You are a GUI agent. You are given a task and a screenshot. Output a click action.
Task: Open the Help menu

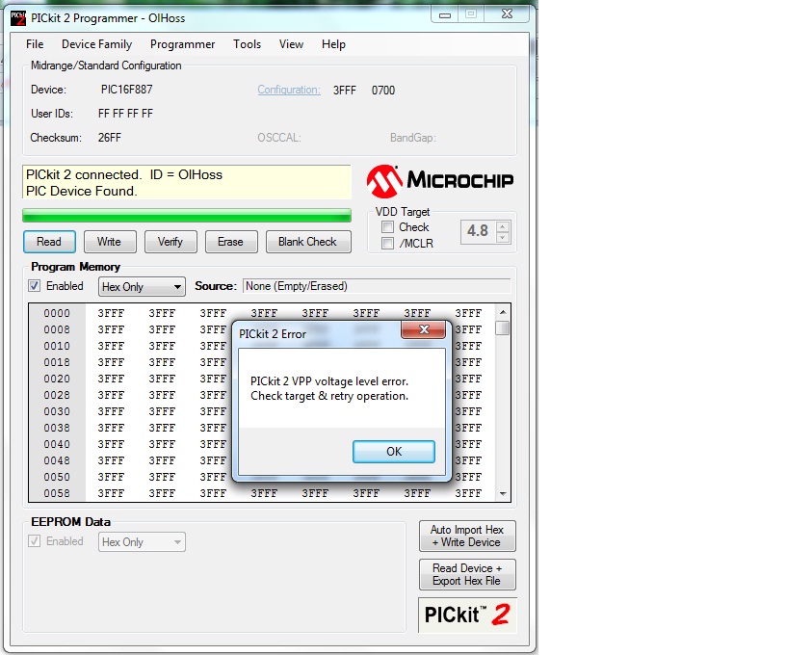[x=333, y=44]
